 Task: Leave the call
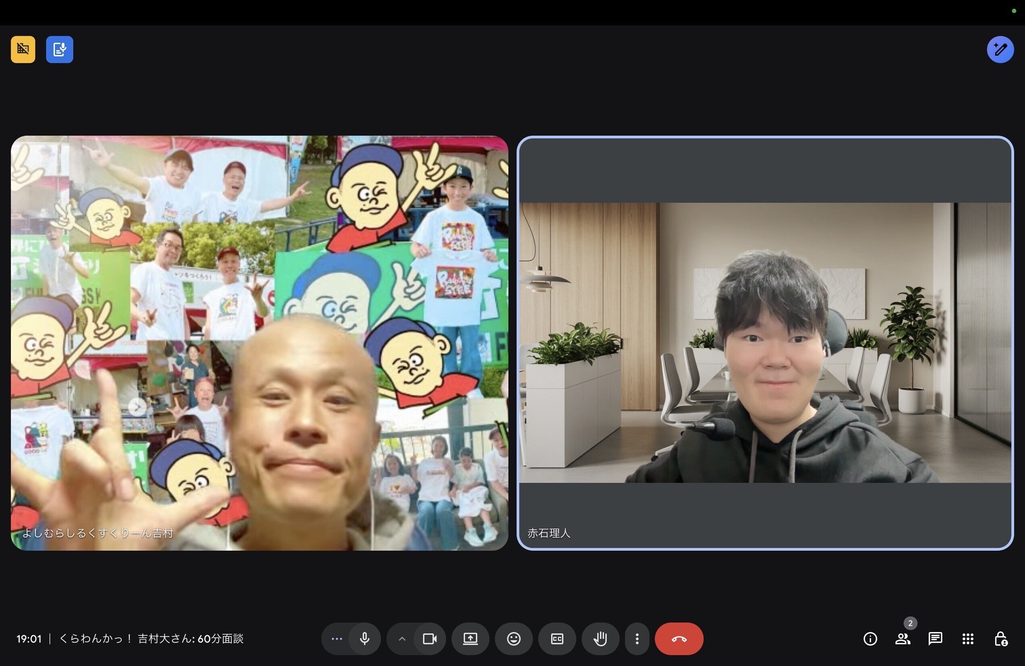pos(679,639)
